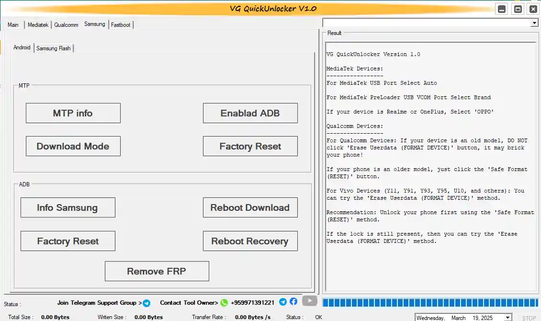Click the WhatsApp contact icon
This screenshot has width=541, height=321.
(224, 303)
